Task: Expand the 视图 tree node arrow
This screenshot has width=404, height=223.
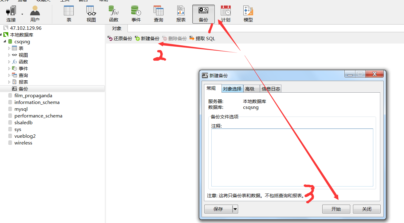Action: point(9,55)
